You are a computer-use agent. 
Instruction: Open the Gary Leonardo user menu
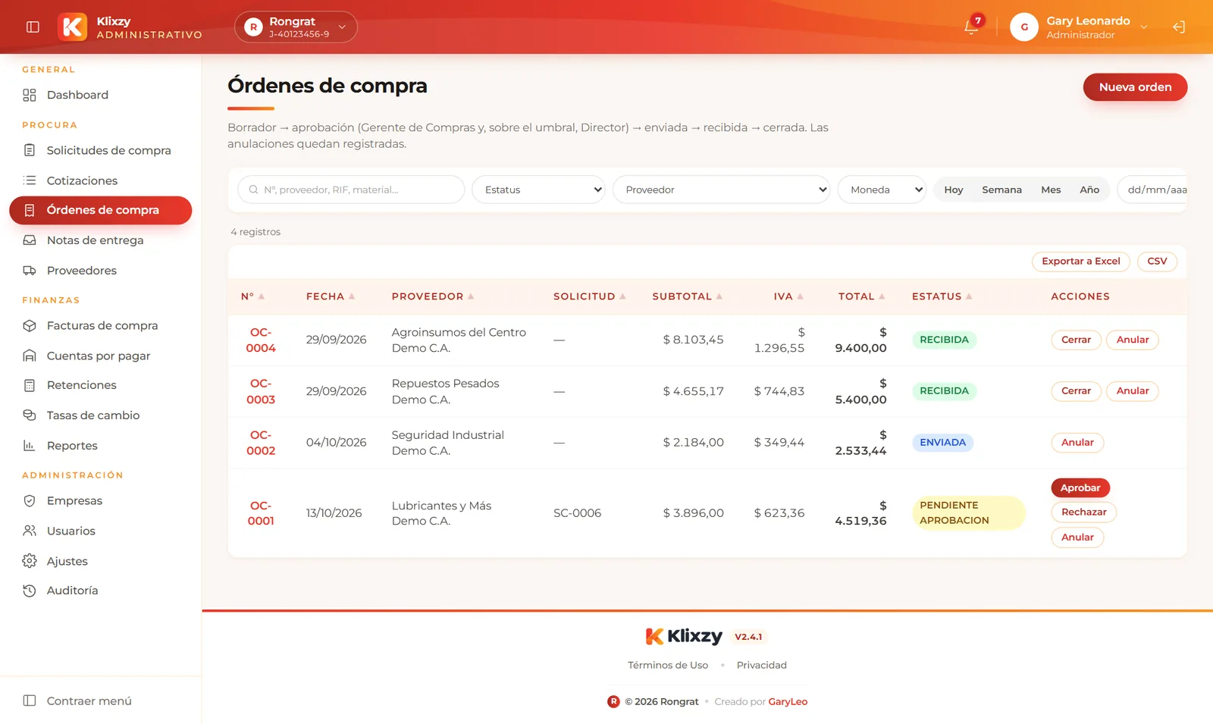tap(1080, 27)
